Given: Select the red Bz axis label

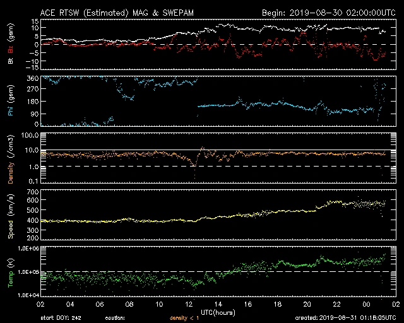Looking at the screenshot, I should tap(9, 49).
